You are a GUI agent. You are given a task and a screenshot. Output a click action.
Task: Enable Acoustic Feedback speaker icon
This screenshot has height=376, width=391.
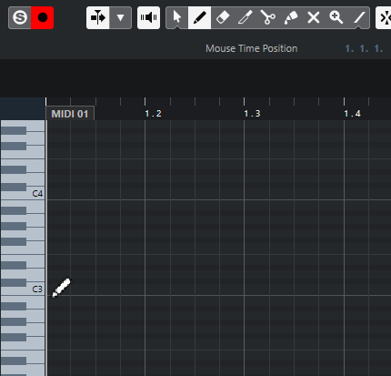click(148, 18)
